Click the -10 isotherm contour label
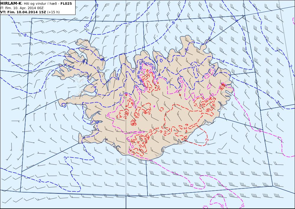Screen dimensions: 295x209 [x=86, y=26]
